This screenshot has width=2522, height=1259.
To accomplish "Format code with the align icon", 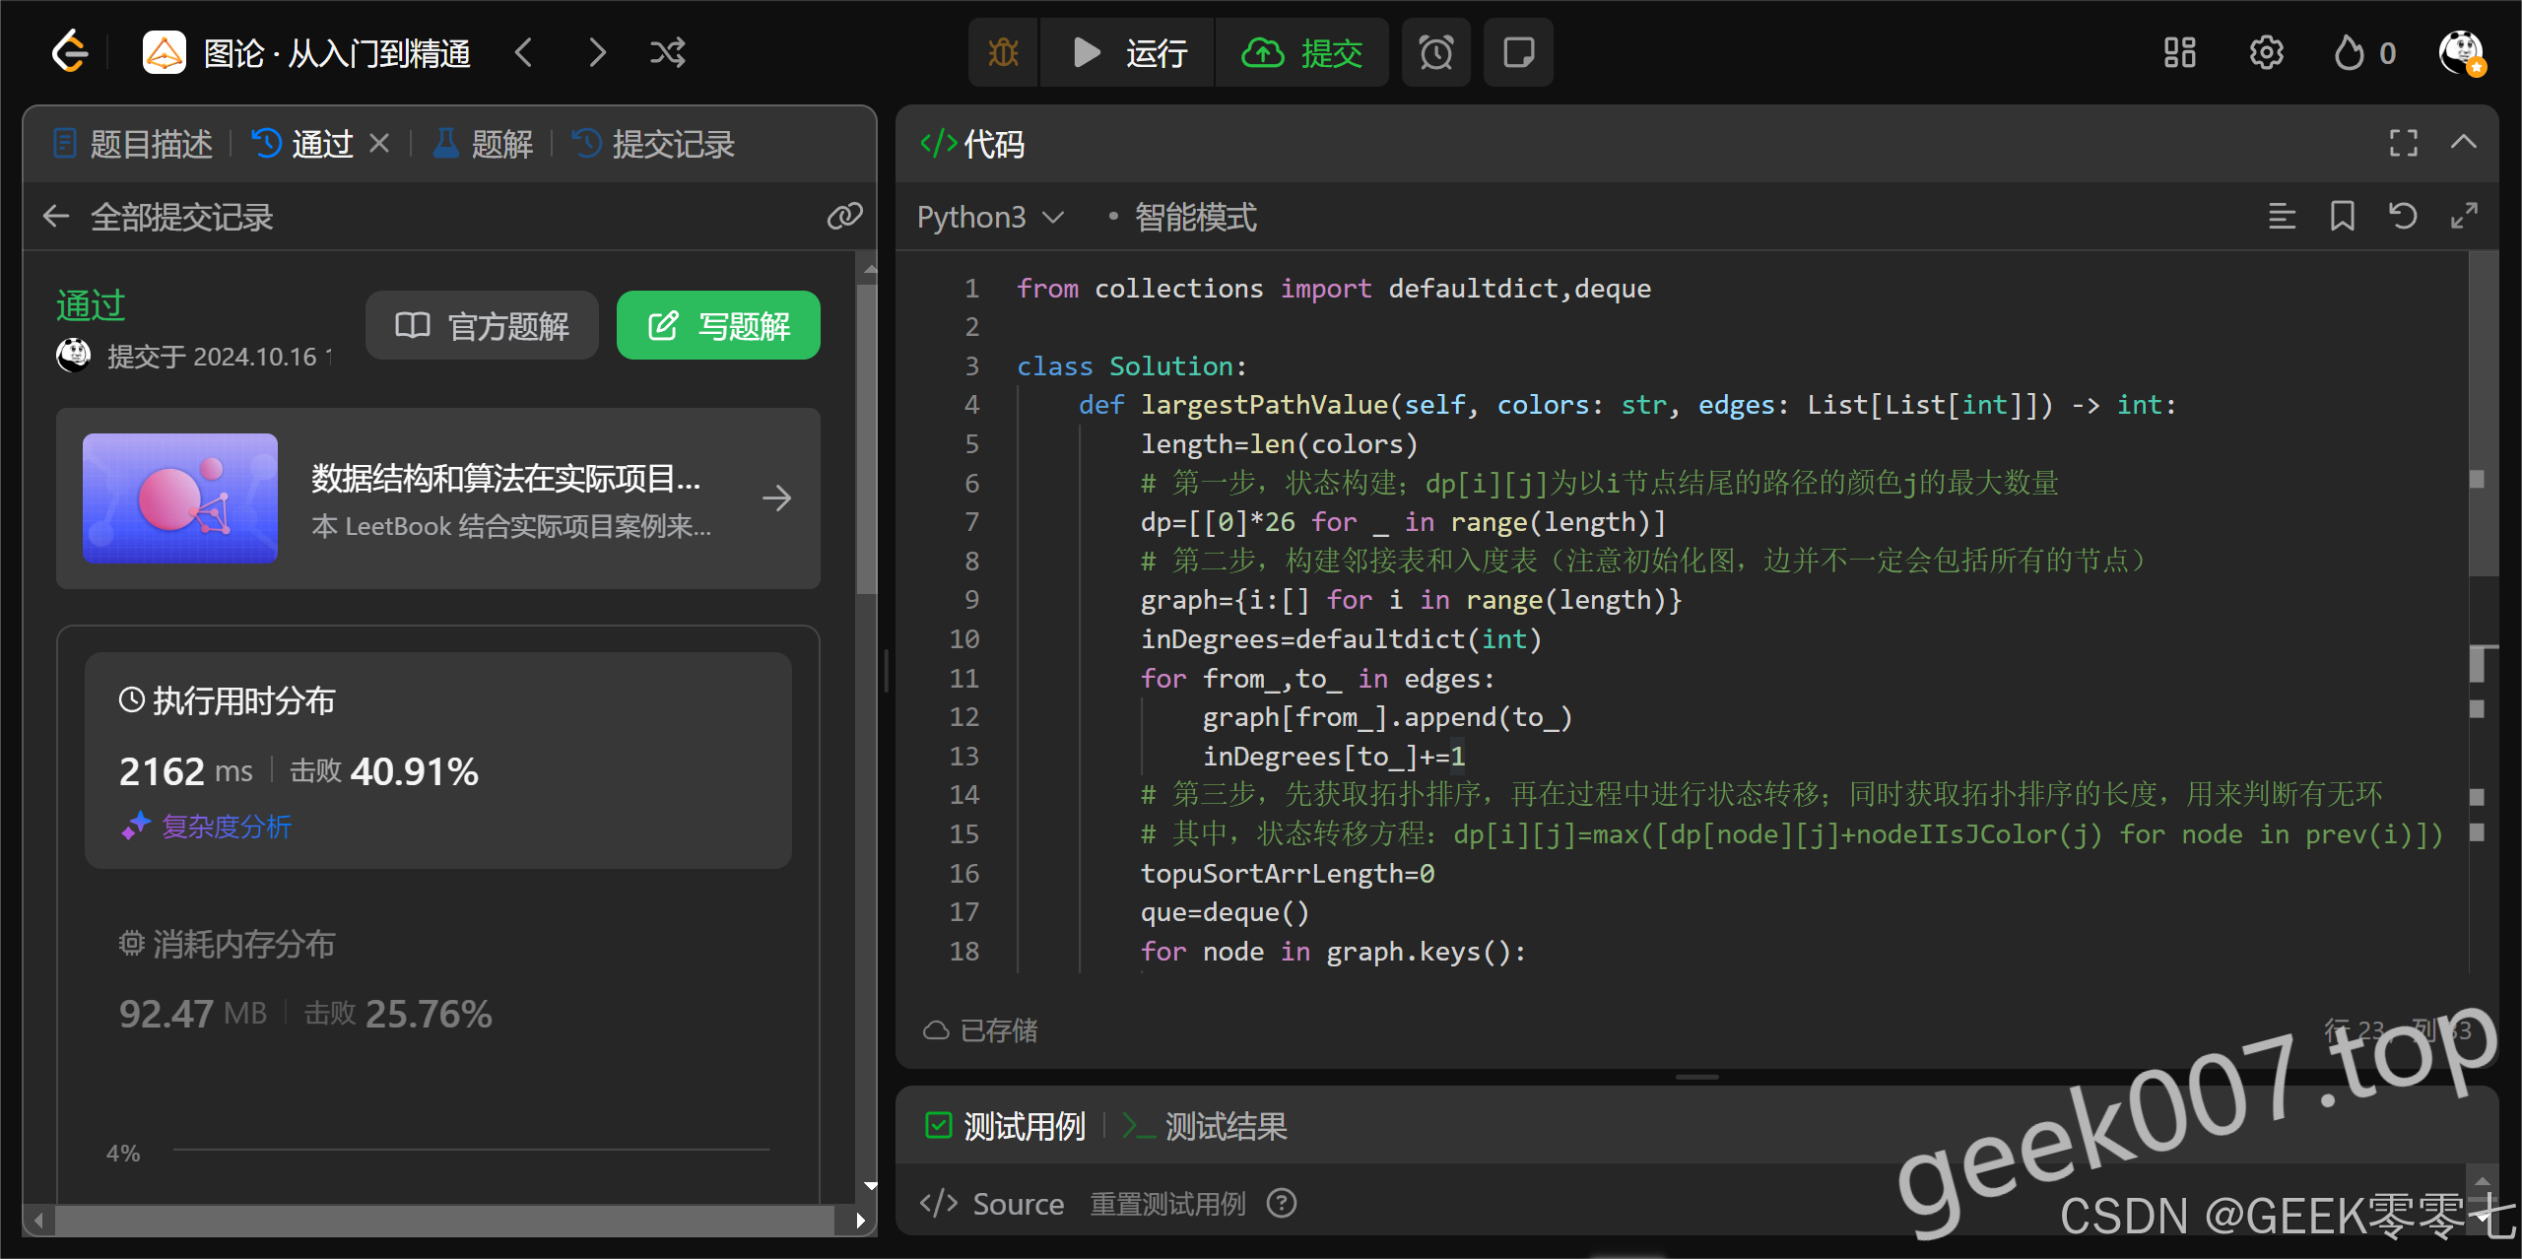I will coord(2282,216).
